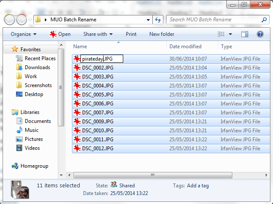Click Add a tag in details pane
273x204 pixels.
(x=198, y=186)
